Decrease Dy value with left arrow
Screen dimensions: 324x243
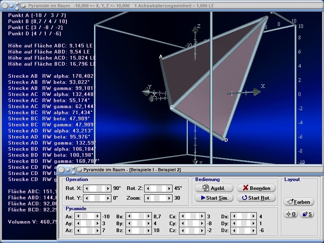(x=234, y=224)
